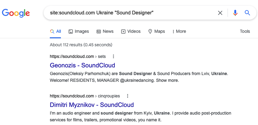The image size is (258, 125).
Task: Click the Google logo
Action: pos(16,13)
